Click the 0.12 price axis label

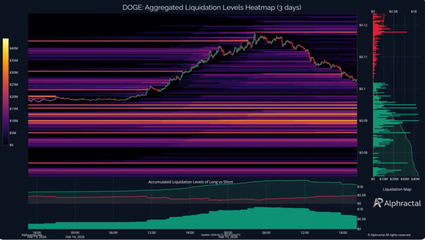[363, 25]
